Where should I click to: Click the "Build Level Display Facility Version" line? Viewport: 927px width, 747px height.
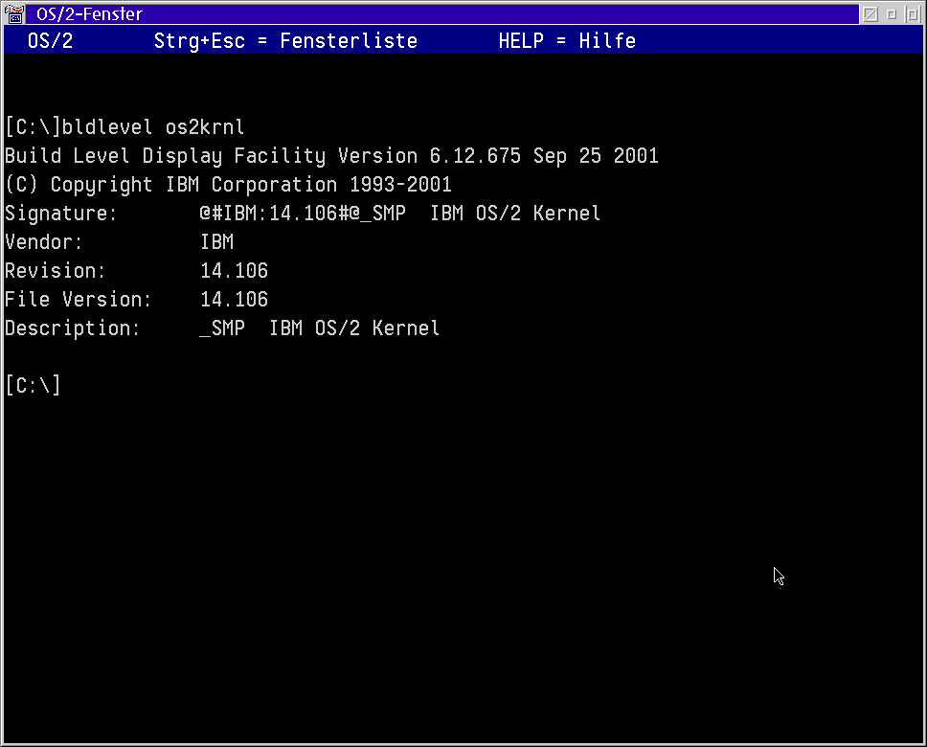tap(331, 156)
